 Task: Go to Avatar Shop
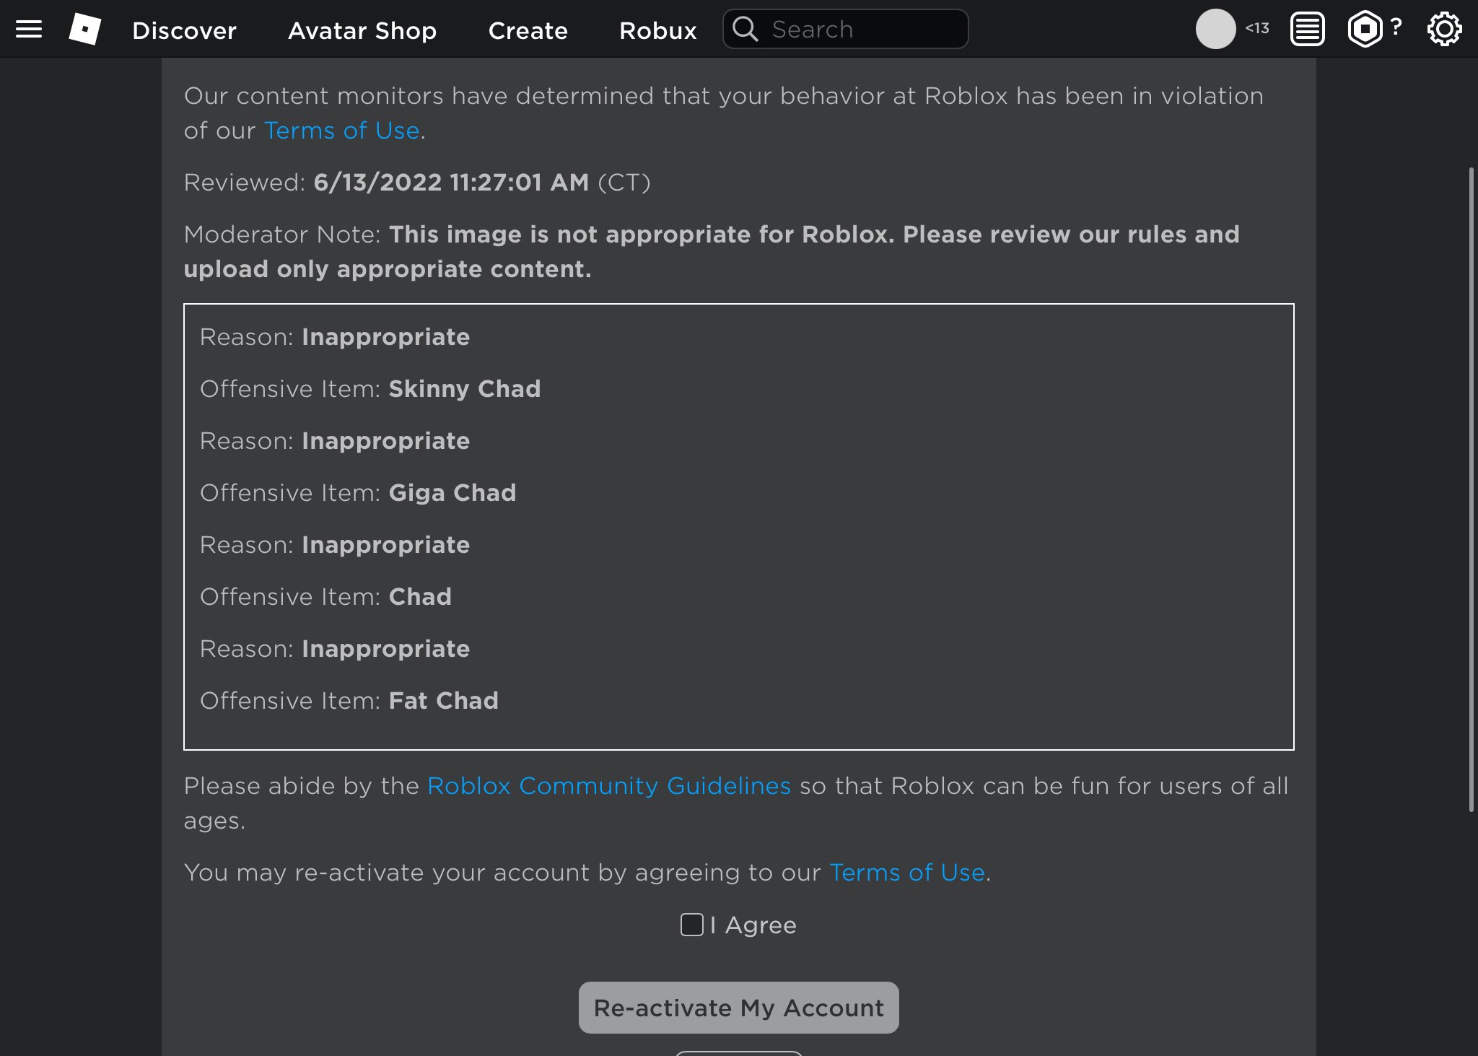(x=362, y=30)
